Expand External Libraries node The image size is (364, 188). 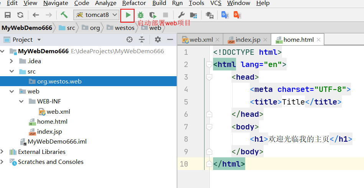(2, 152)
